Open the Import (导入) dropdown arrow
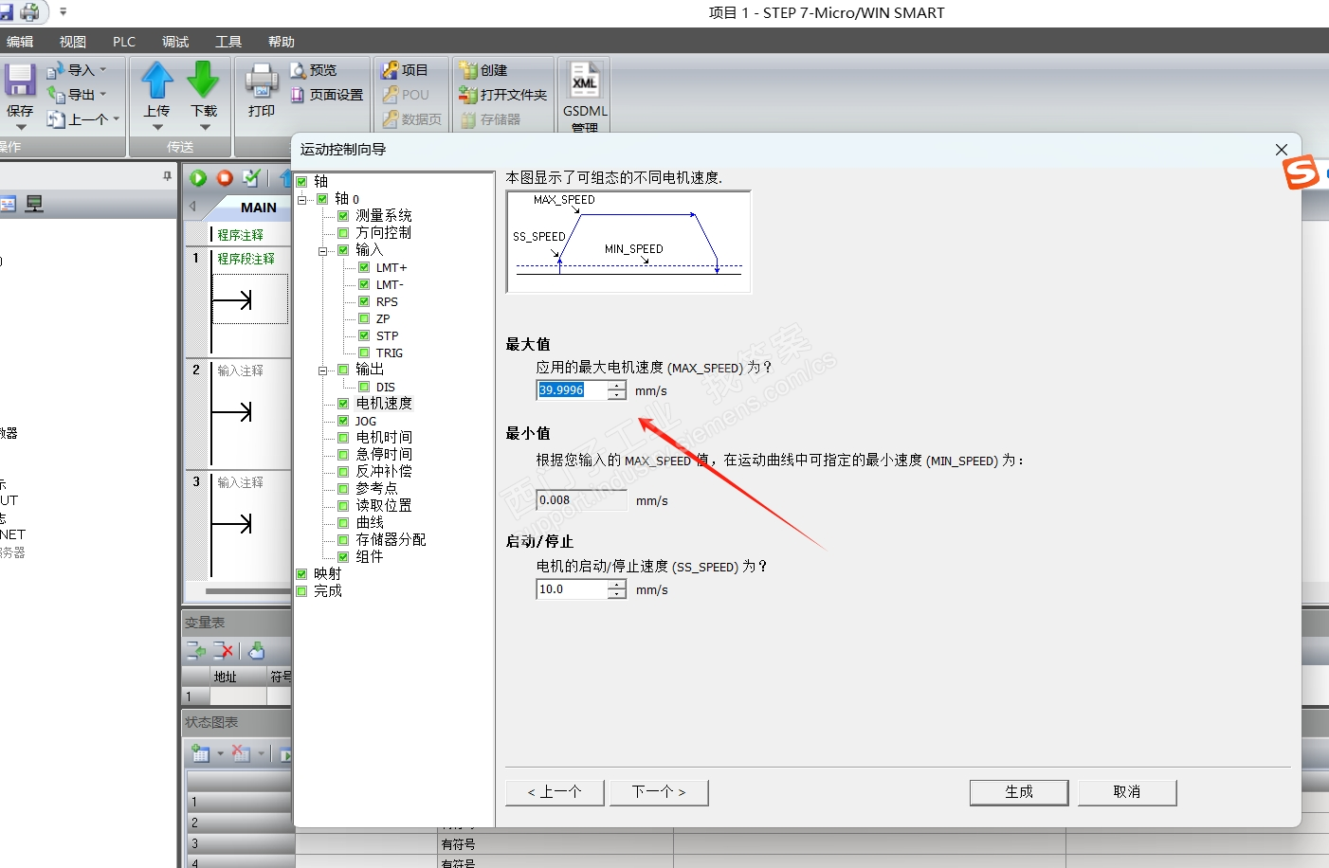 tap(103, 69)
